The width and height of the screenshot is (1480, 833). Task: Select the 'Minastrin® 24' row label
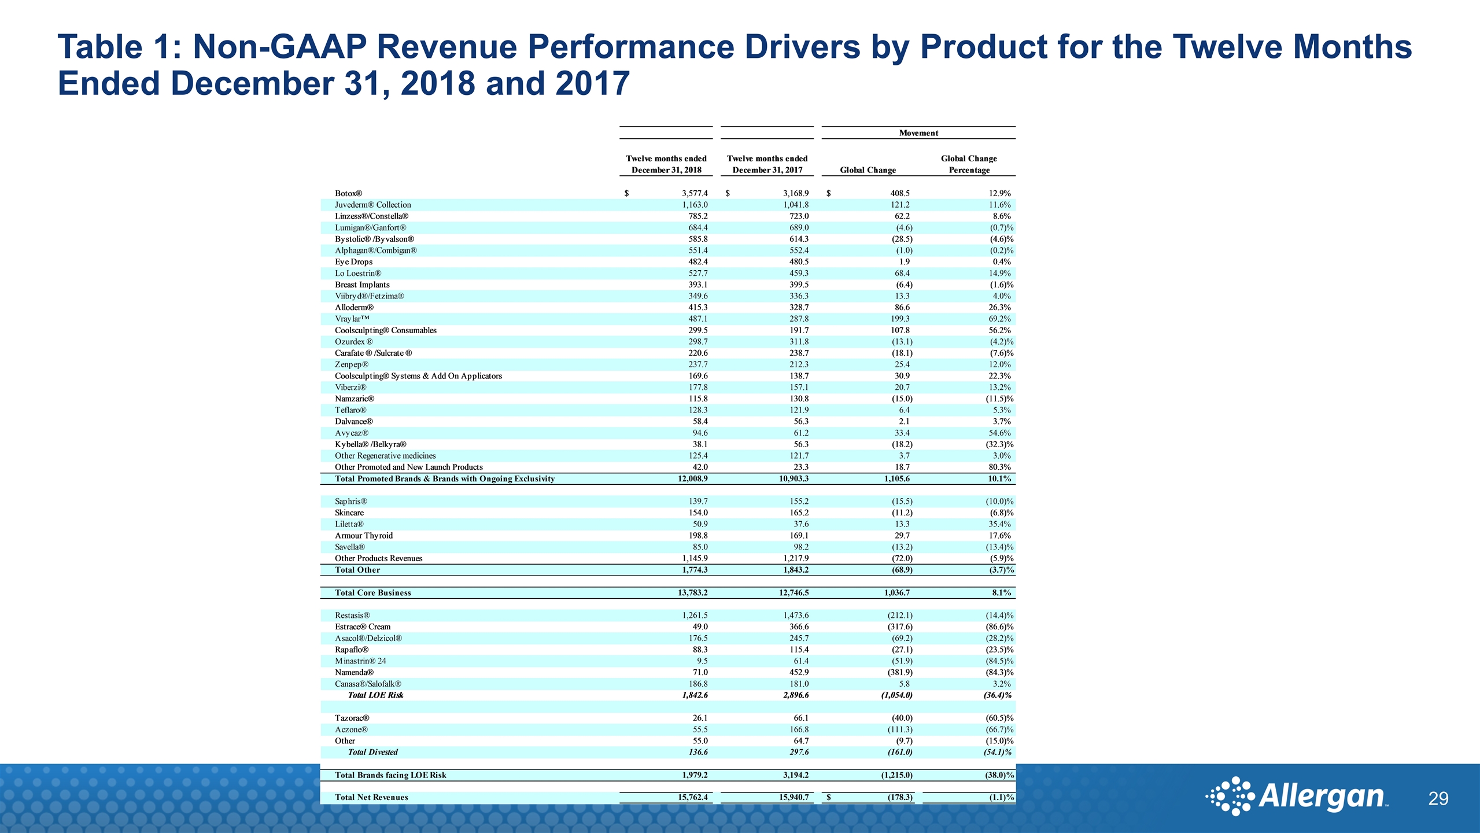click(360, 661)
